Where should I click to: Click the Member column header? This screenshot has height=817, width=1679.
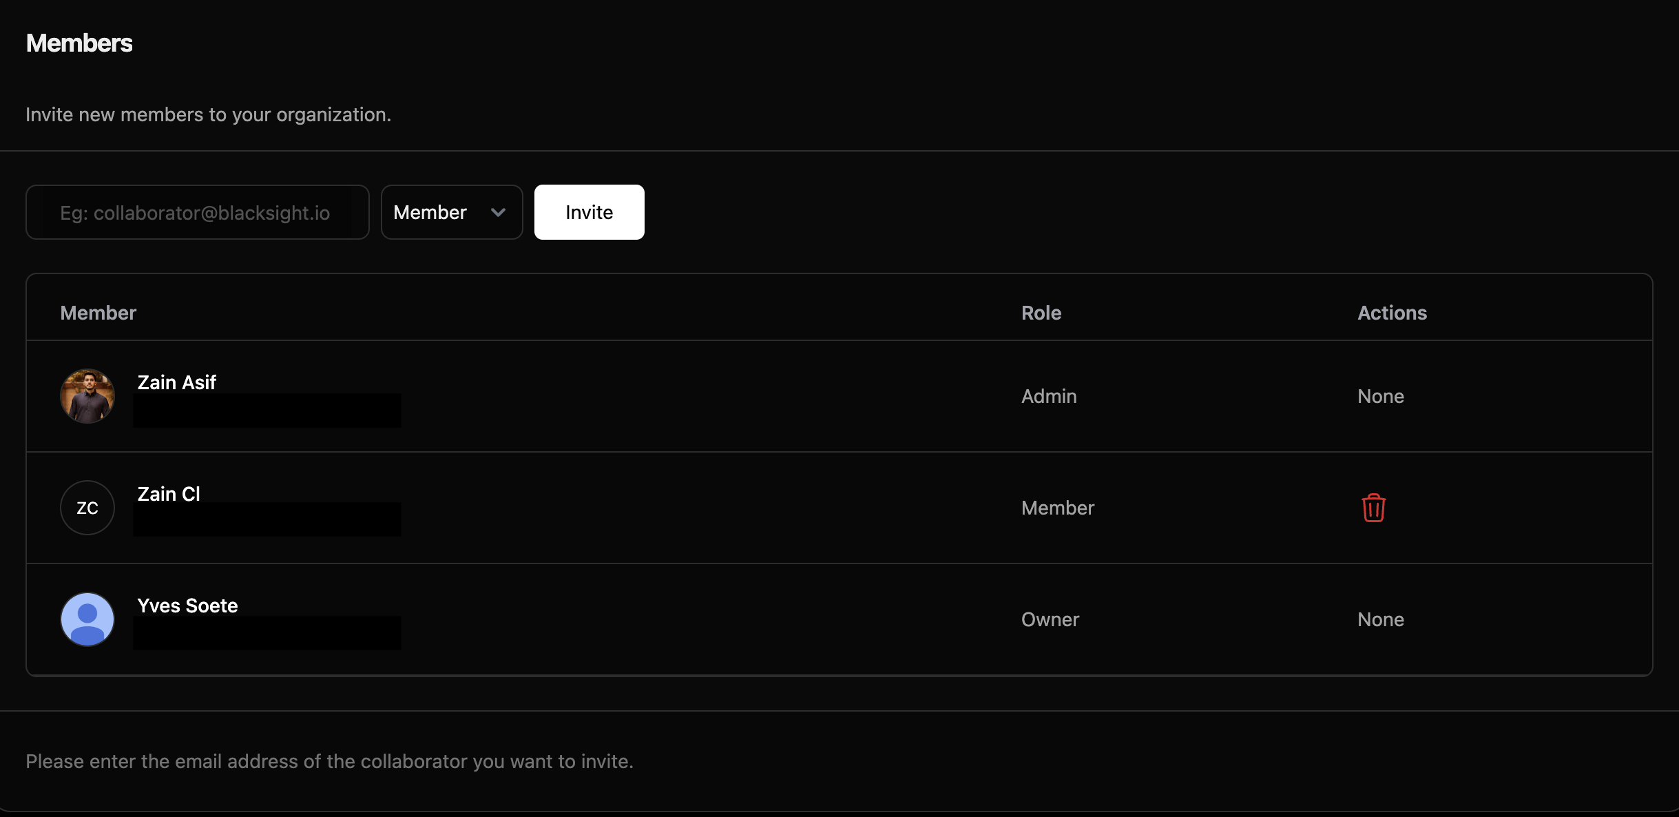pyautogui.click(x=98, y=313)
